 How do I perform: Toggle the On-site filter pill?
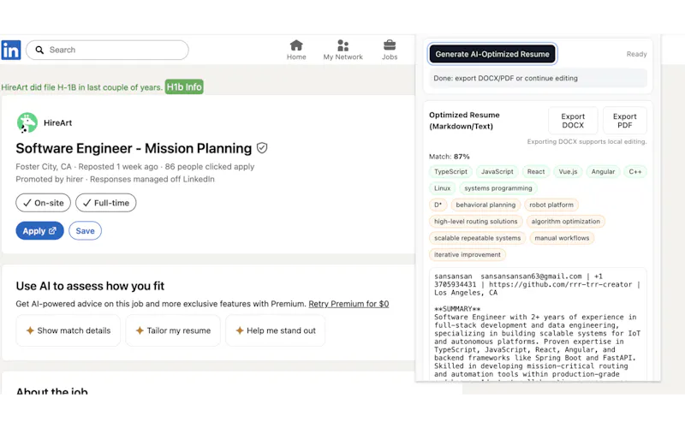point(44,203)
